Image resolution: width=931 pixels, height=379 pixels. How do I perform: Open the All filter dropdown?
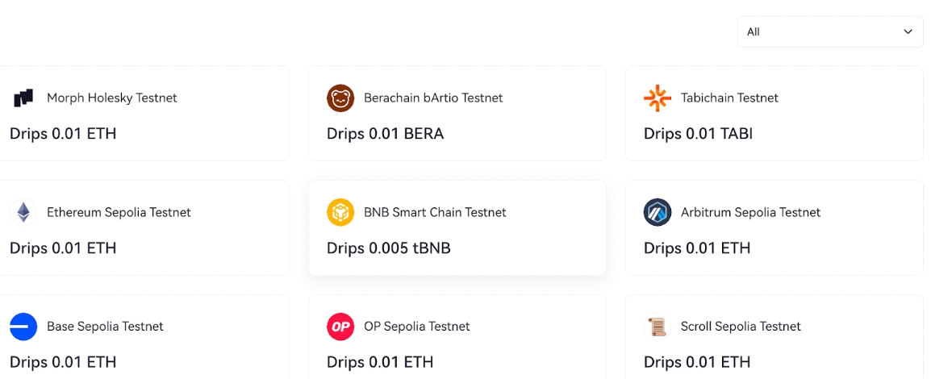pos(829,32)
